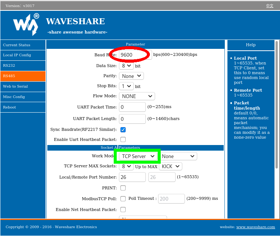Image resolution: width=280 pixels, height=236 pixels.
Task: Open the Misc Config page
Action: pyautogui.click(x=23, y=97)
